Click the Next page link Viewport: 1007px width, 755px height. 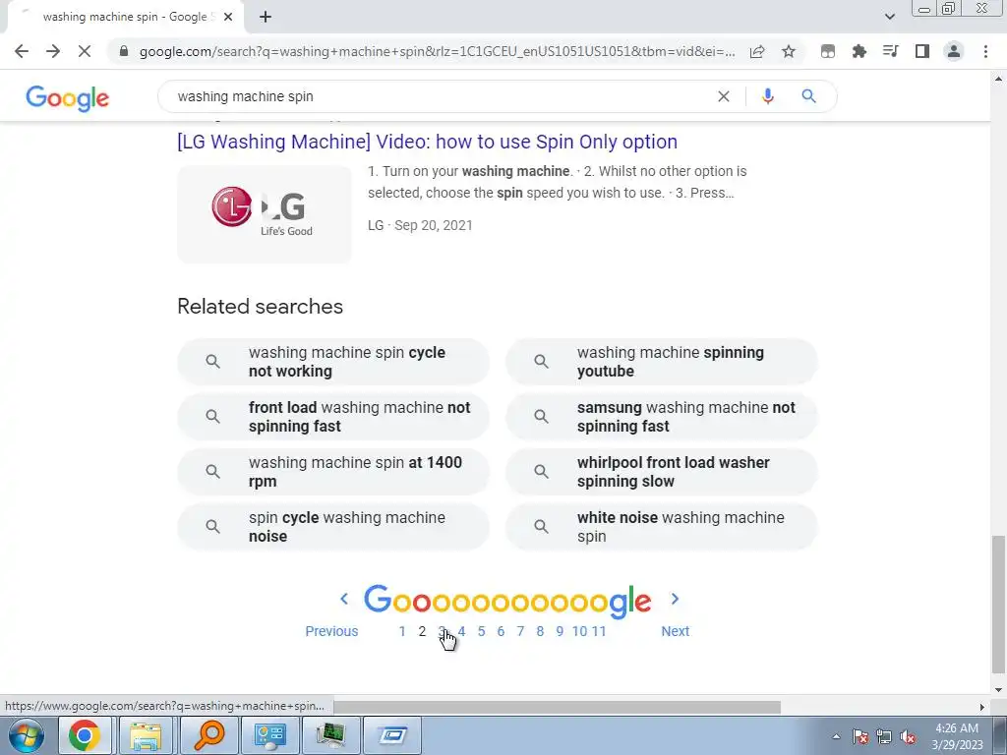[675, 631]
